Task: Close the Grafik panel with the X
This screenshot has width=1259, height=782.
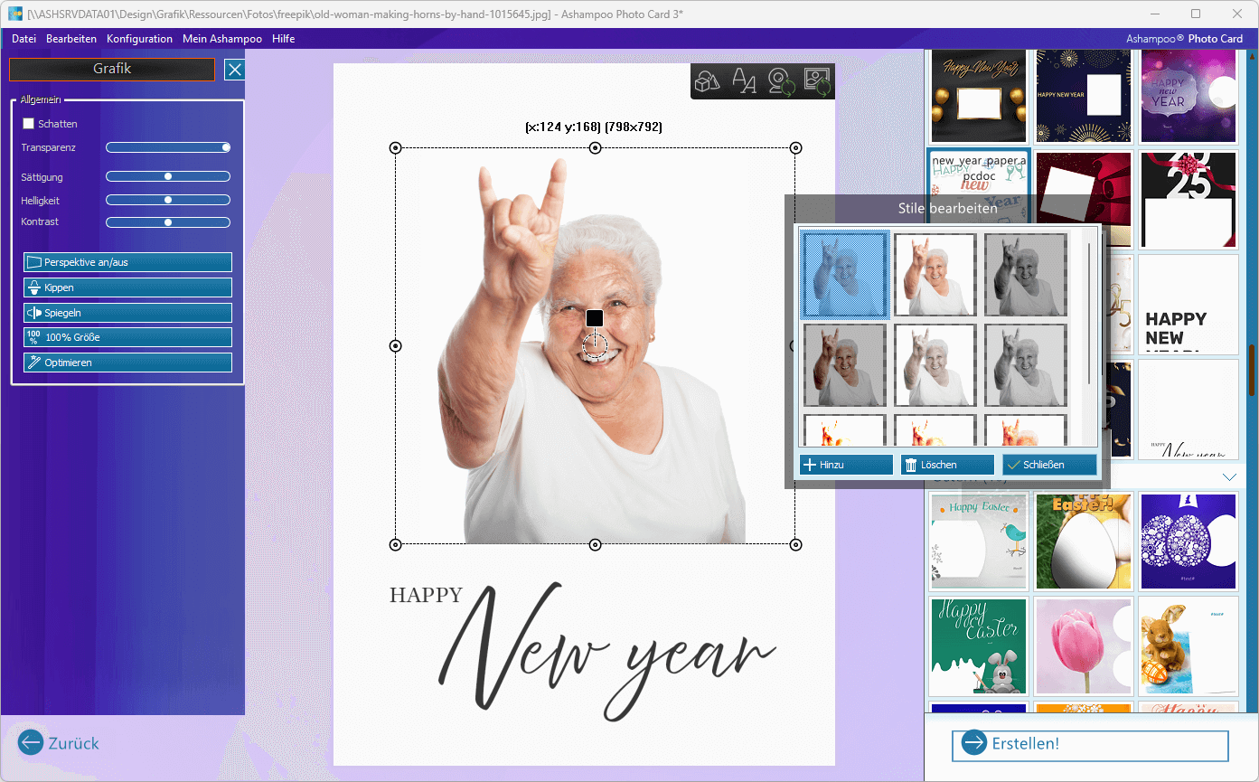Action: [x=234, y=70]
